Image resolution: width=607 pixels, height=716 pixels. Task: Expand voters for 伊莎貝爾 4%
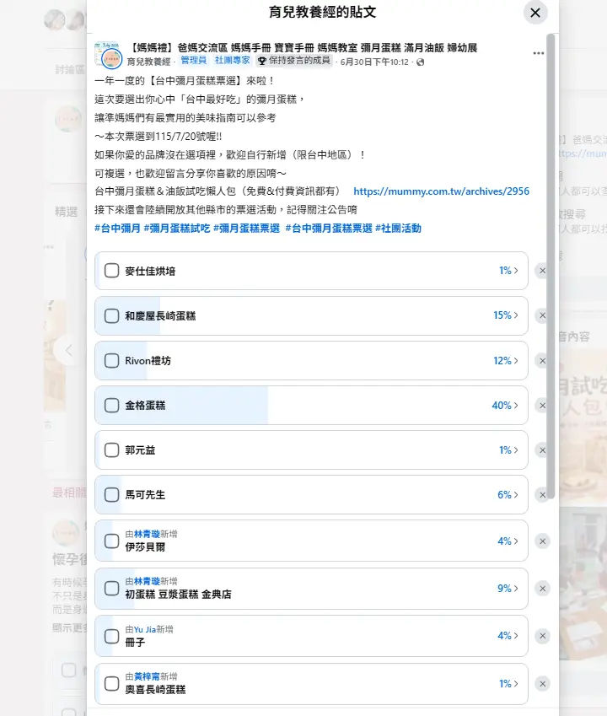click(508, 541)
